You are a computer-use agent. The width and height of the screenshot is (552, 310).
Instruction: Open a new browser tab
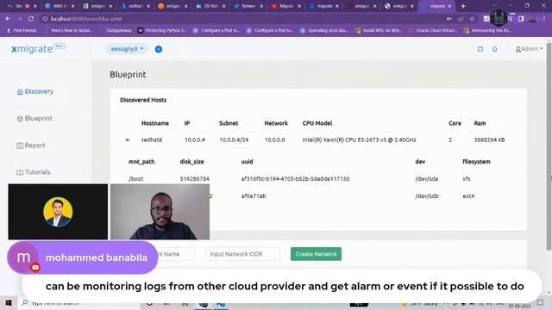click(x=463, y=6)
